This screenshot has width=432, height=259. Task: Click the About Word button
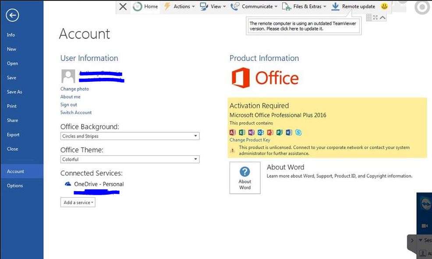245,178
